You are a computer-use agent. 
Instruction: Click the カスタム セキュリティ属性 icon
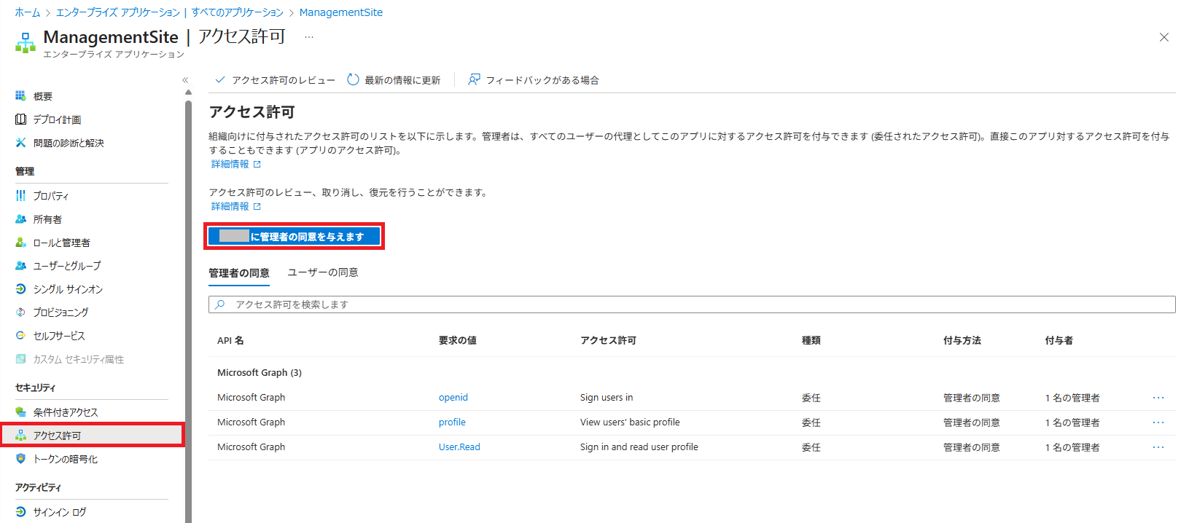pos(20,359)
